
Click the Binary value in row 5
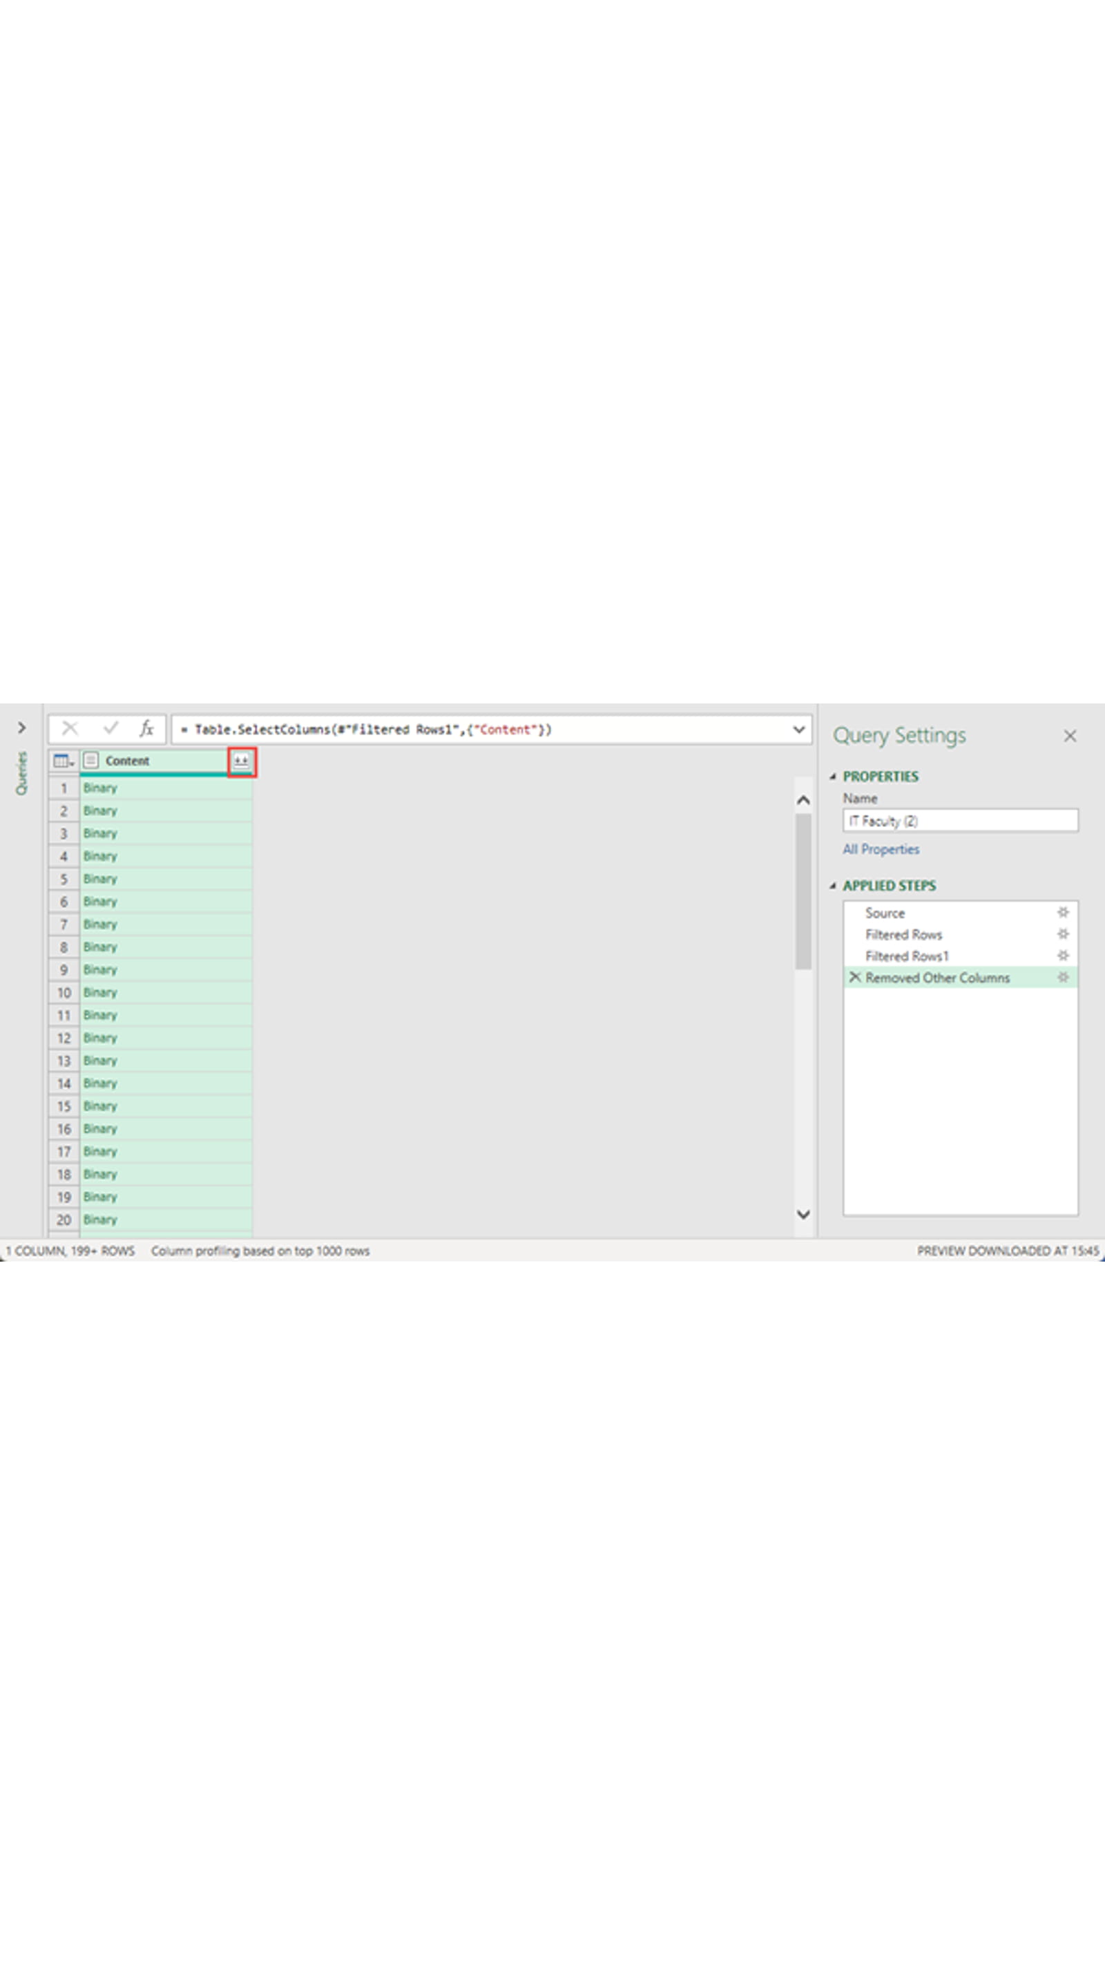101,879
